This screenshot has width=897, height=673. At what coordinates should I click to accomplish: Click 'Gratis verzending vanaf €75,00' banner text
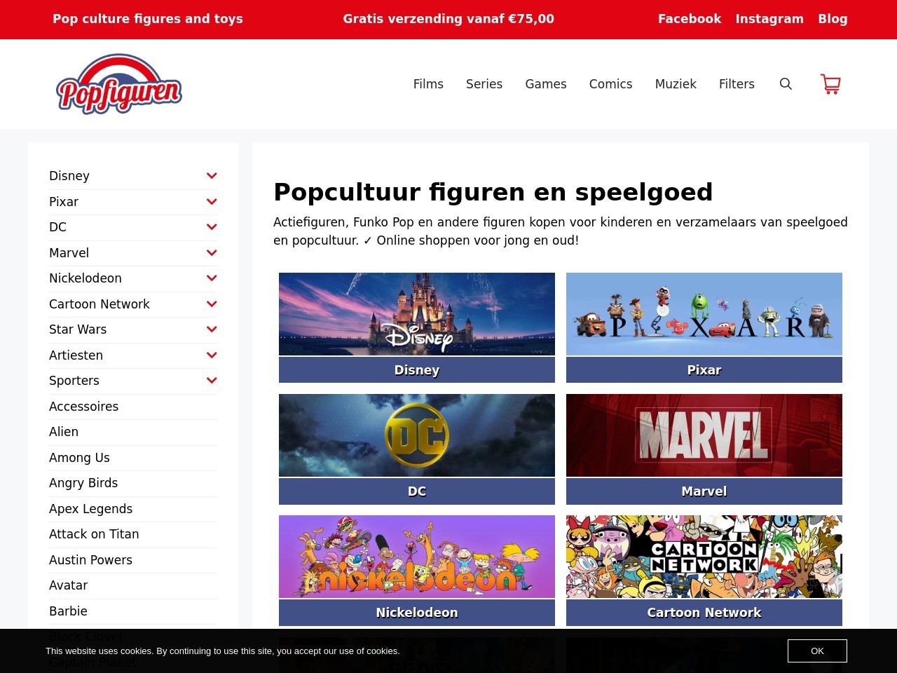tap(448, 19)
